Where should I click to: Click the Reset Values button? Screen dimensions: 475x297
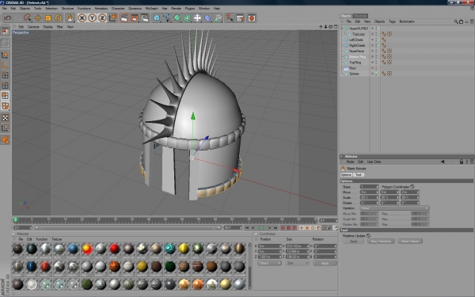pos(410,242)
